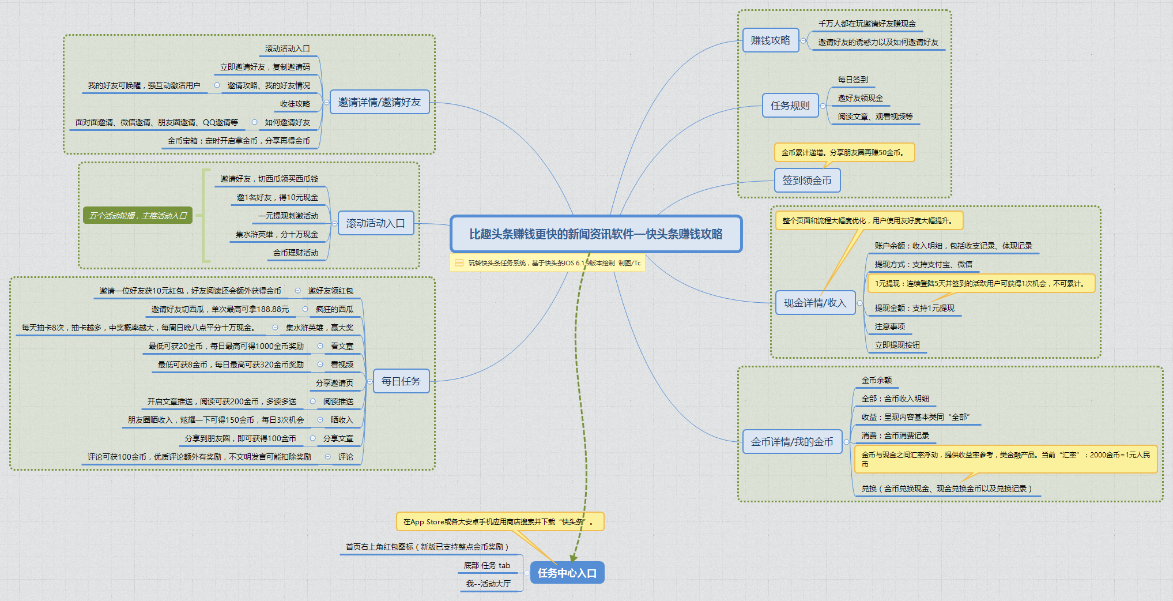Screen dimensions: 1173x601
Task: Click the callout about 金币与现金之间汇率浮动
Action: [1006, 459]
